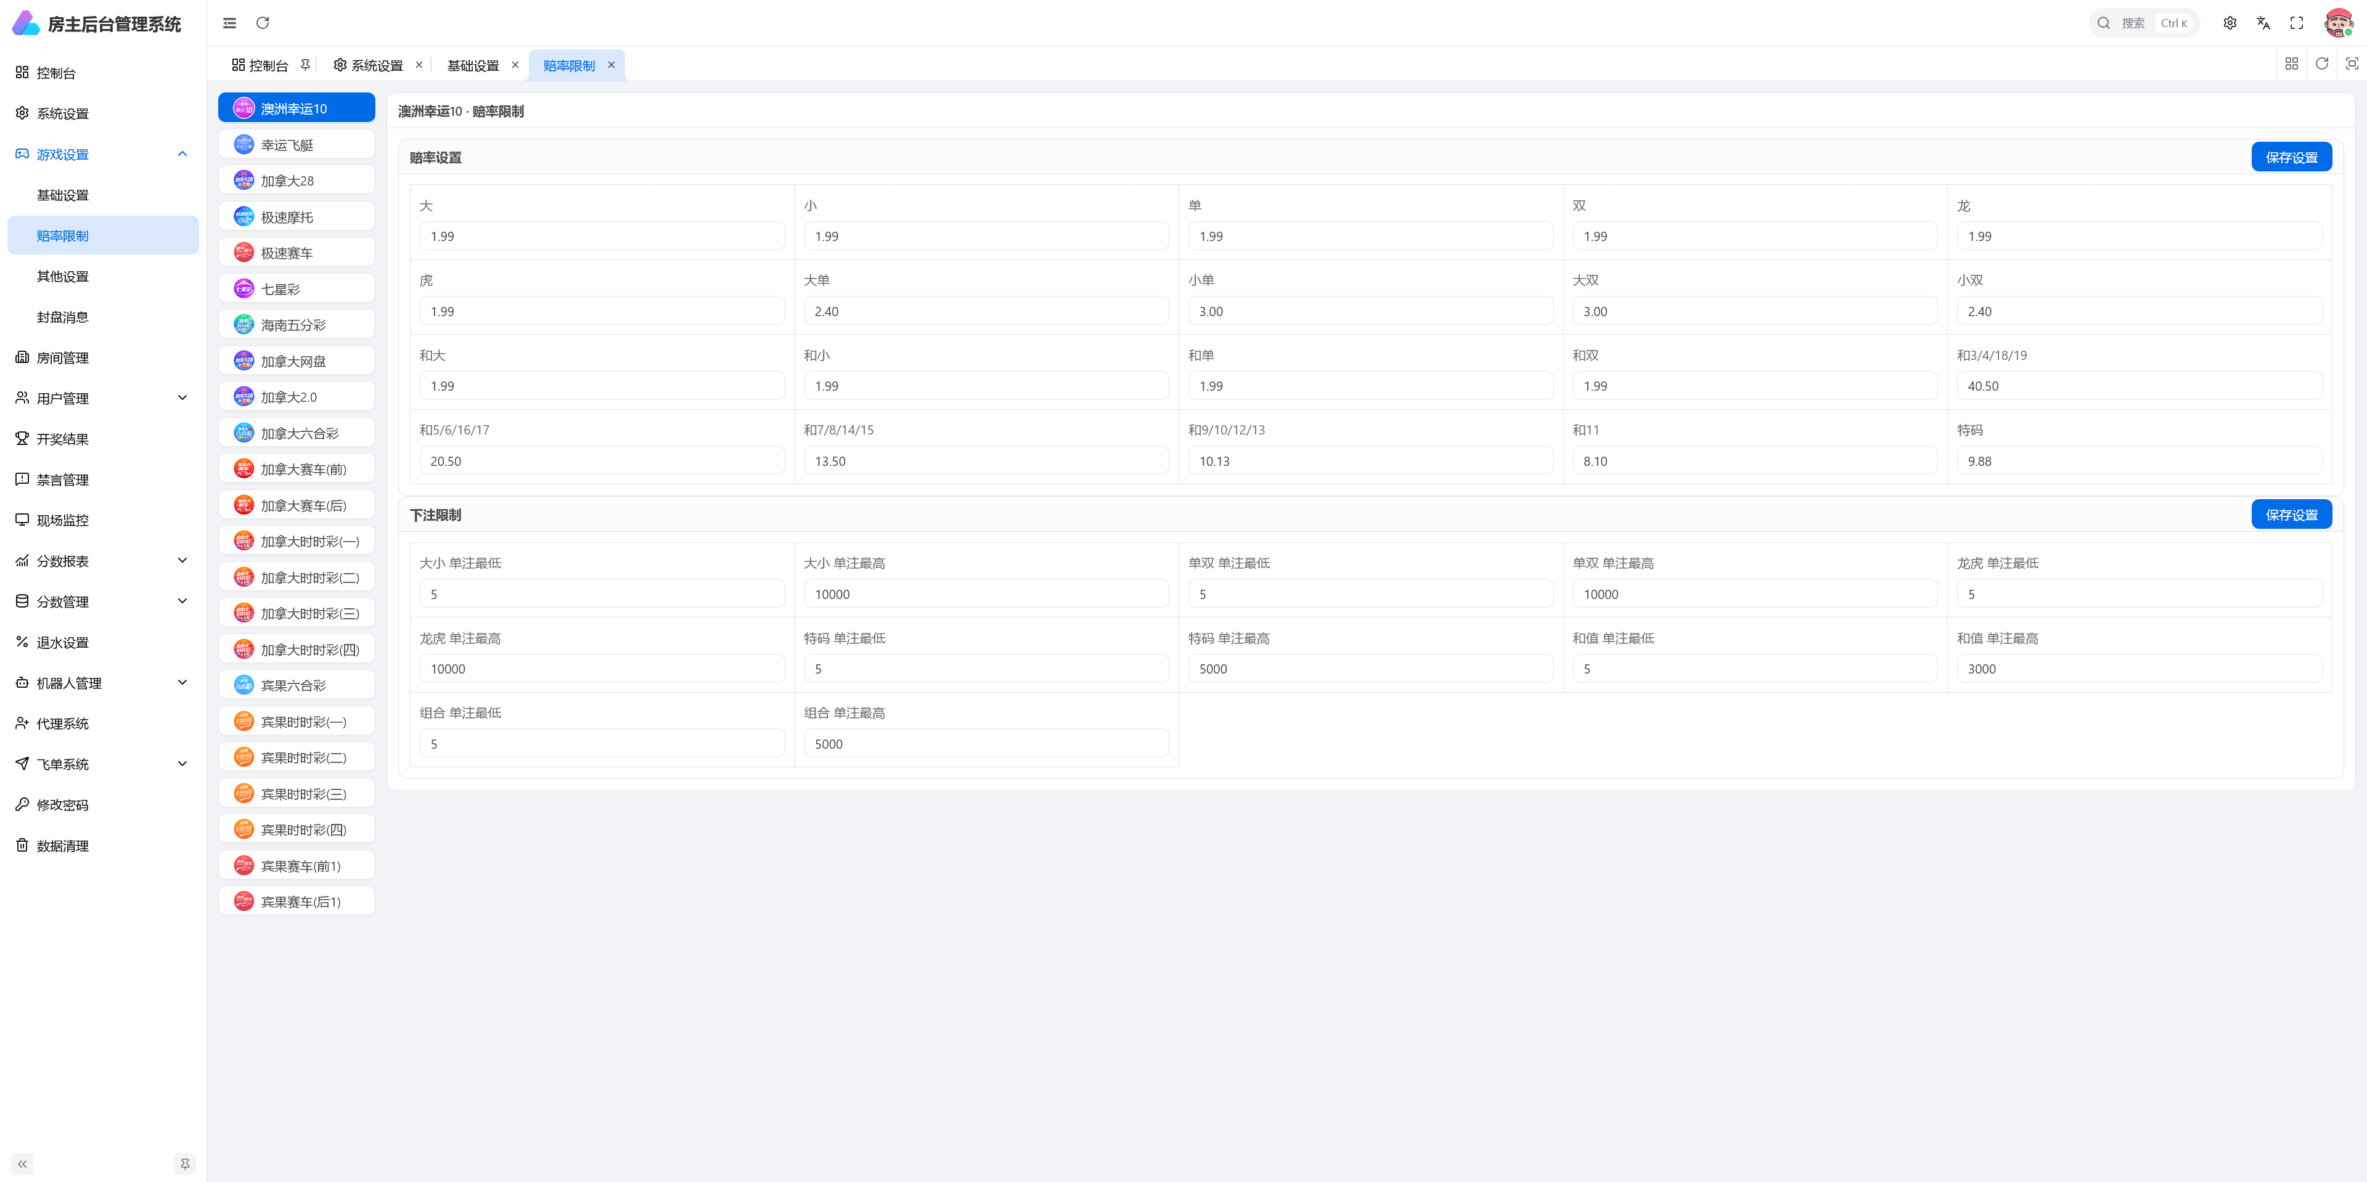2367x1182 pixels.
Task: Select the 加拿大赛车(前) game
Action: pos(296,468)
